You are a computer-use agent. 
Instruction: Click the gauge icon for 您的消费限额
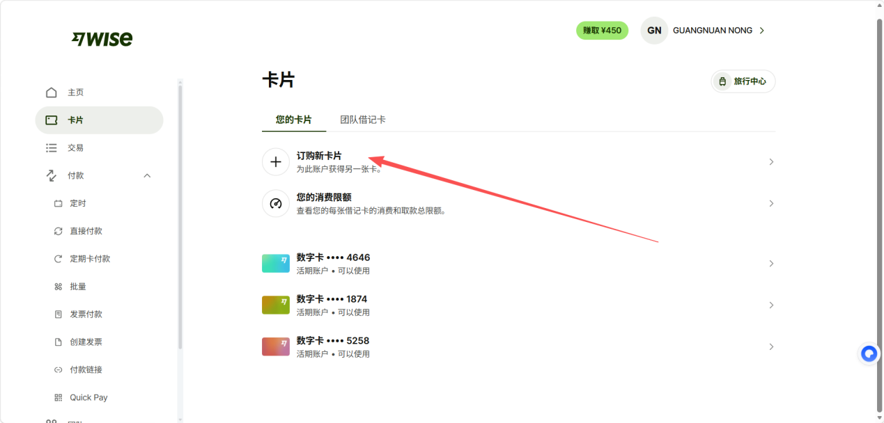(276, 204)
